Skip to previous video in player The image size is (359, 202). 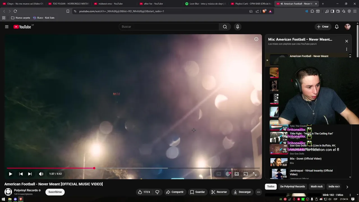click(x=21, y=174)
